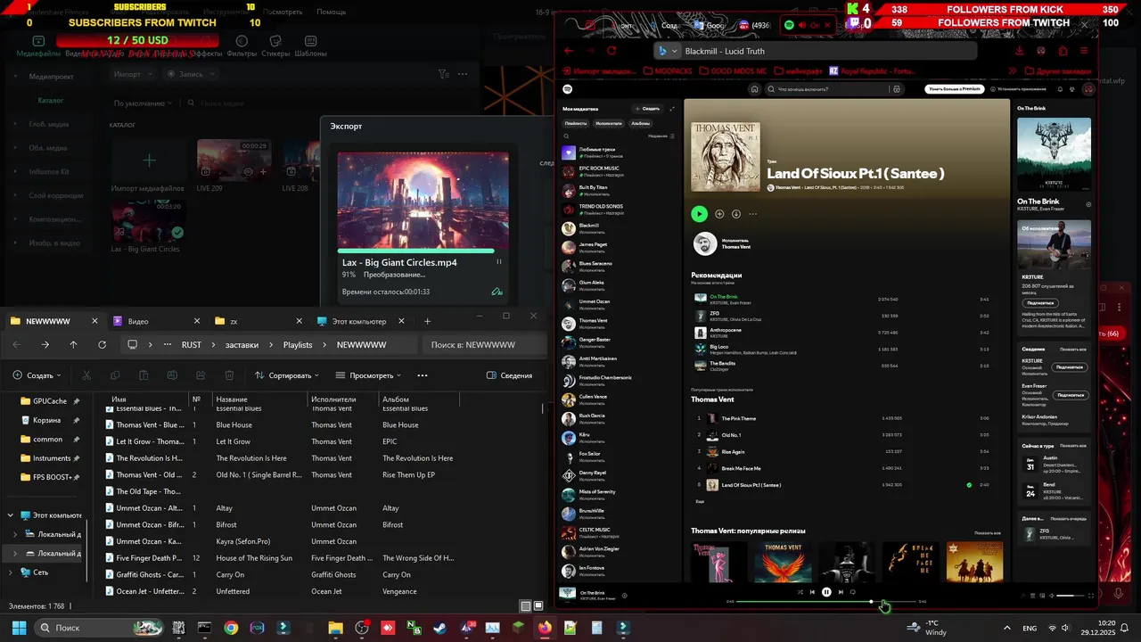Click the Spotify search field
The image size is (1141, 642).
pyautogui.click(x=833, y=89)
